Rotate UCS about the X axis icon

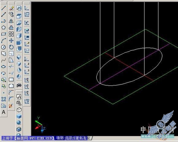click(27, 80)
